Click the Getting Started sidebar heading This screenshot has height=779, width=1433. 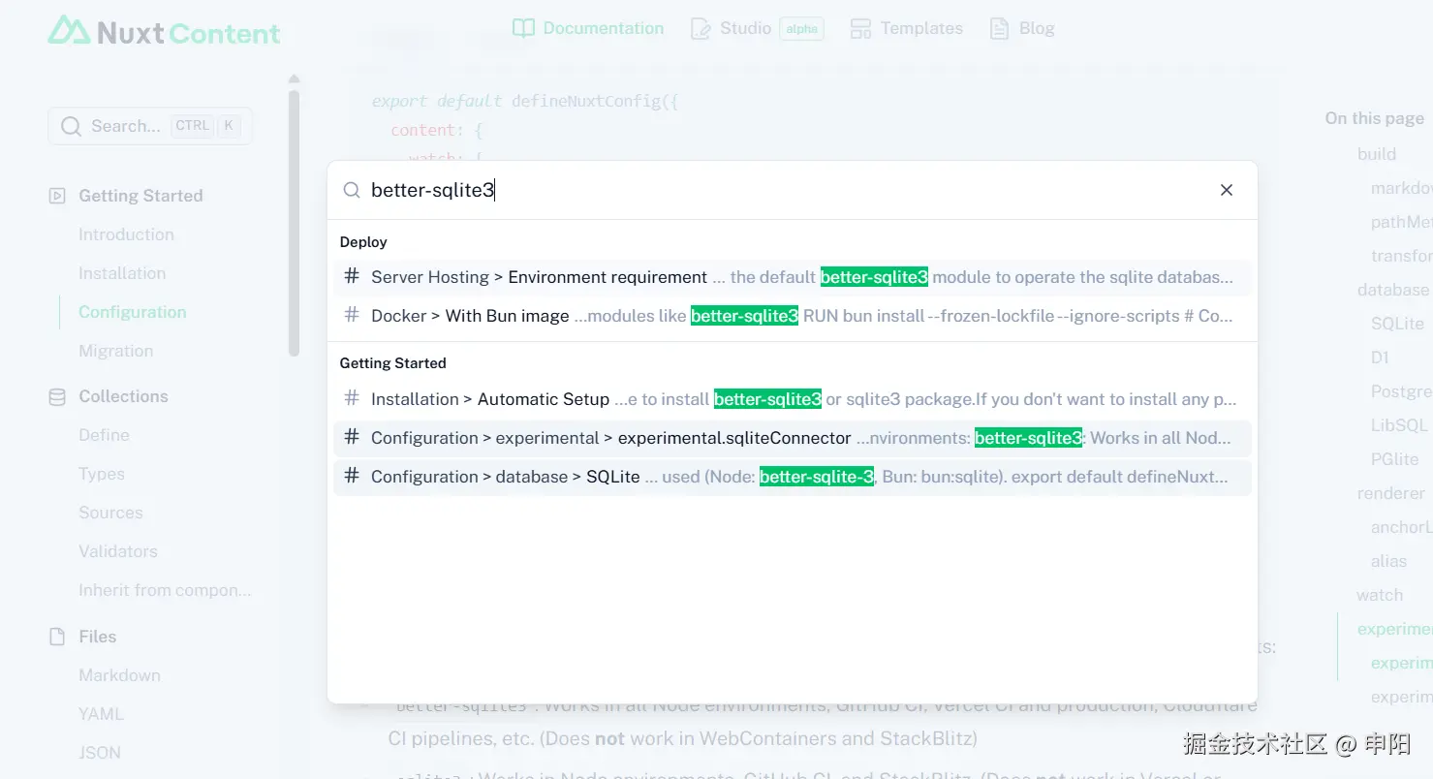(x=140, y=196)
